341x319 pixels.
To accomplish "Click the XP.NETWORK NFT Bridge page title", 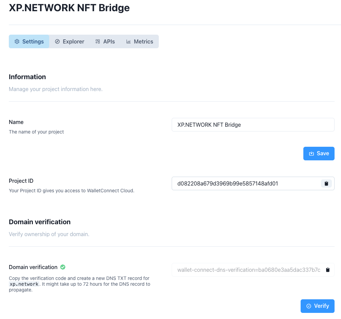I will (69, 8).
